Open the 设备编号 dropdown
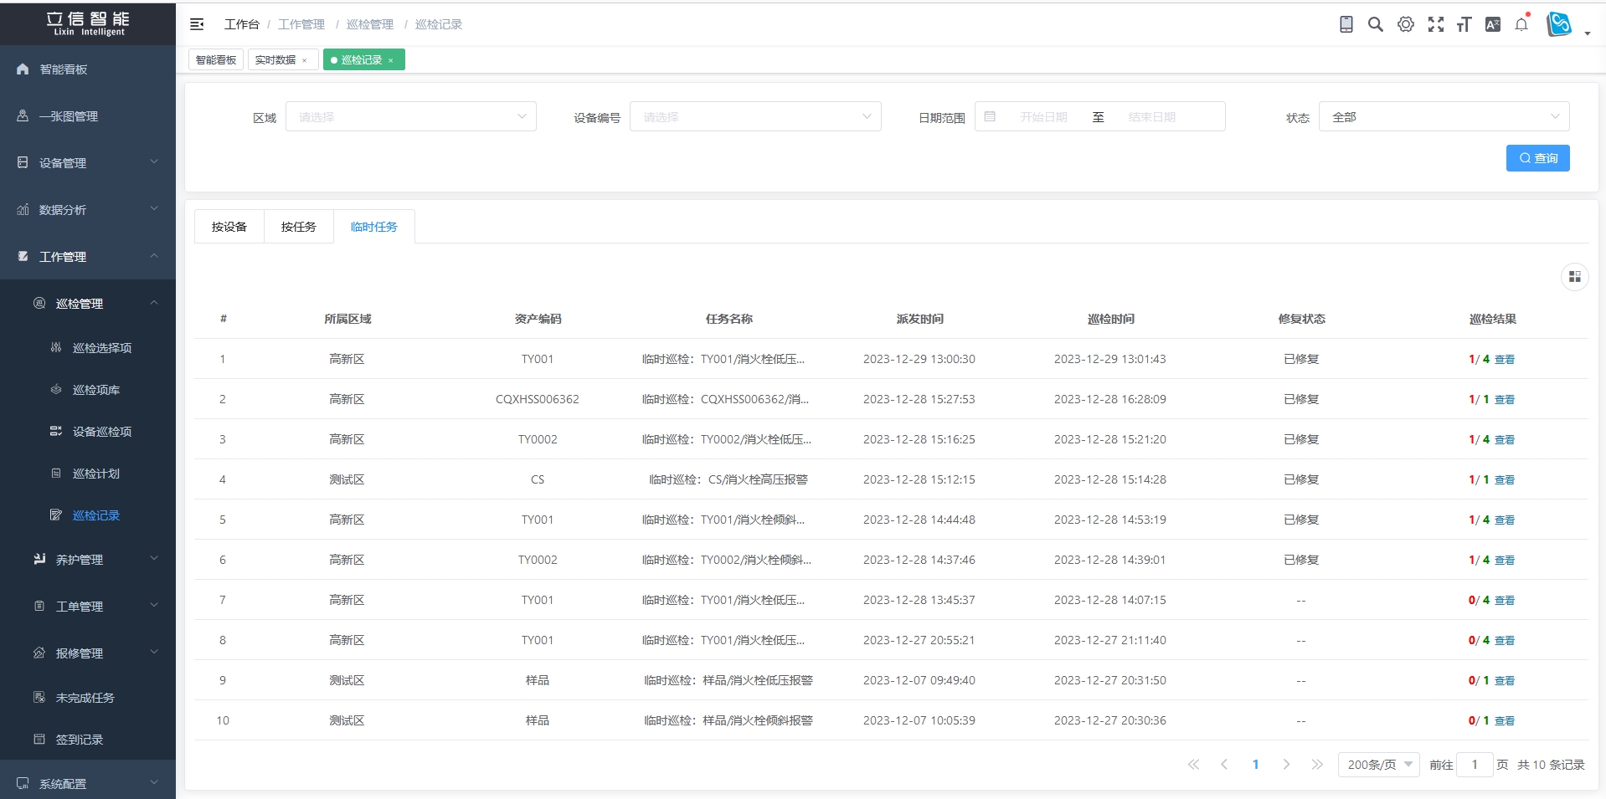Image resolution: width=1606 pixels, height=799 pixels. (755, 116)
